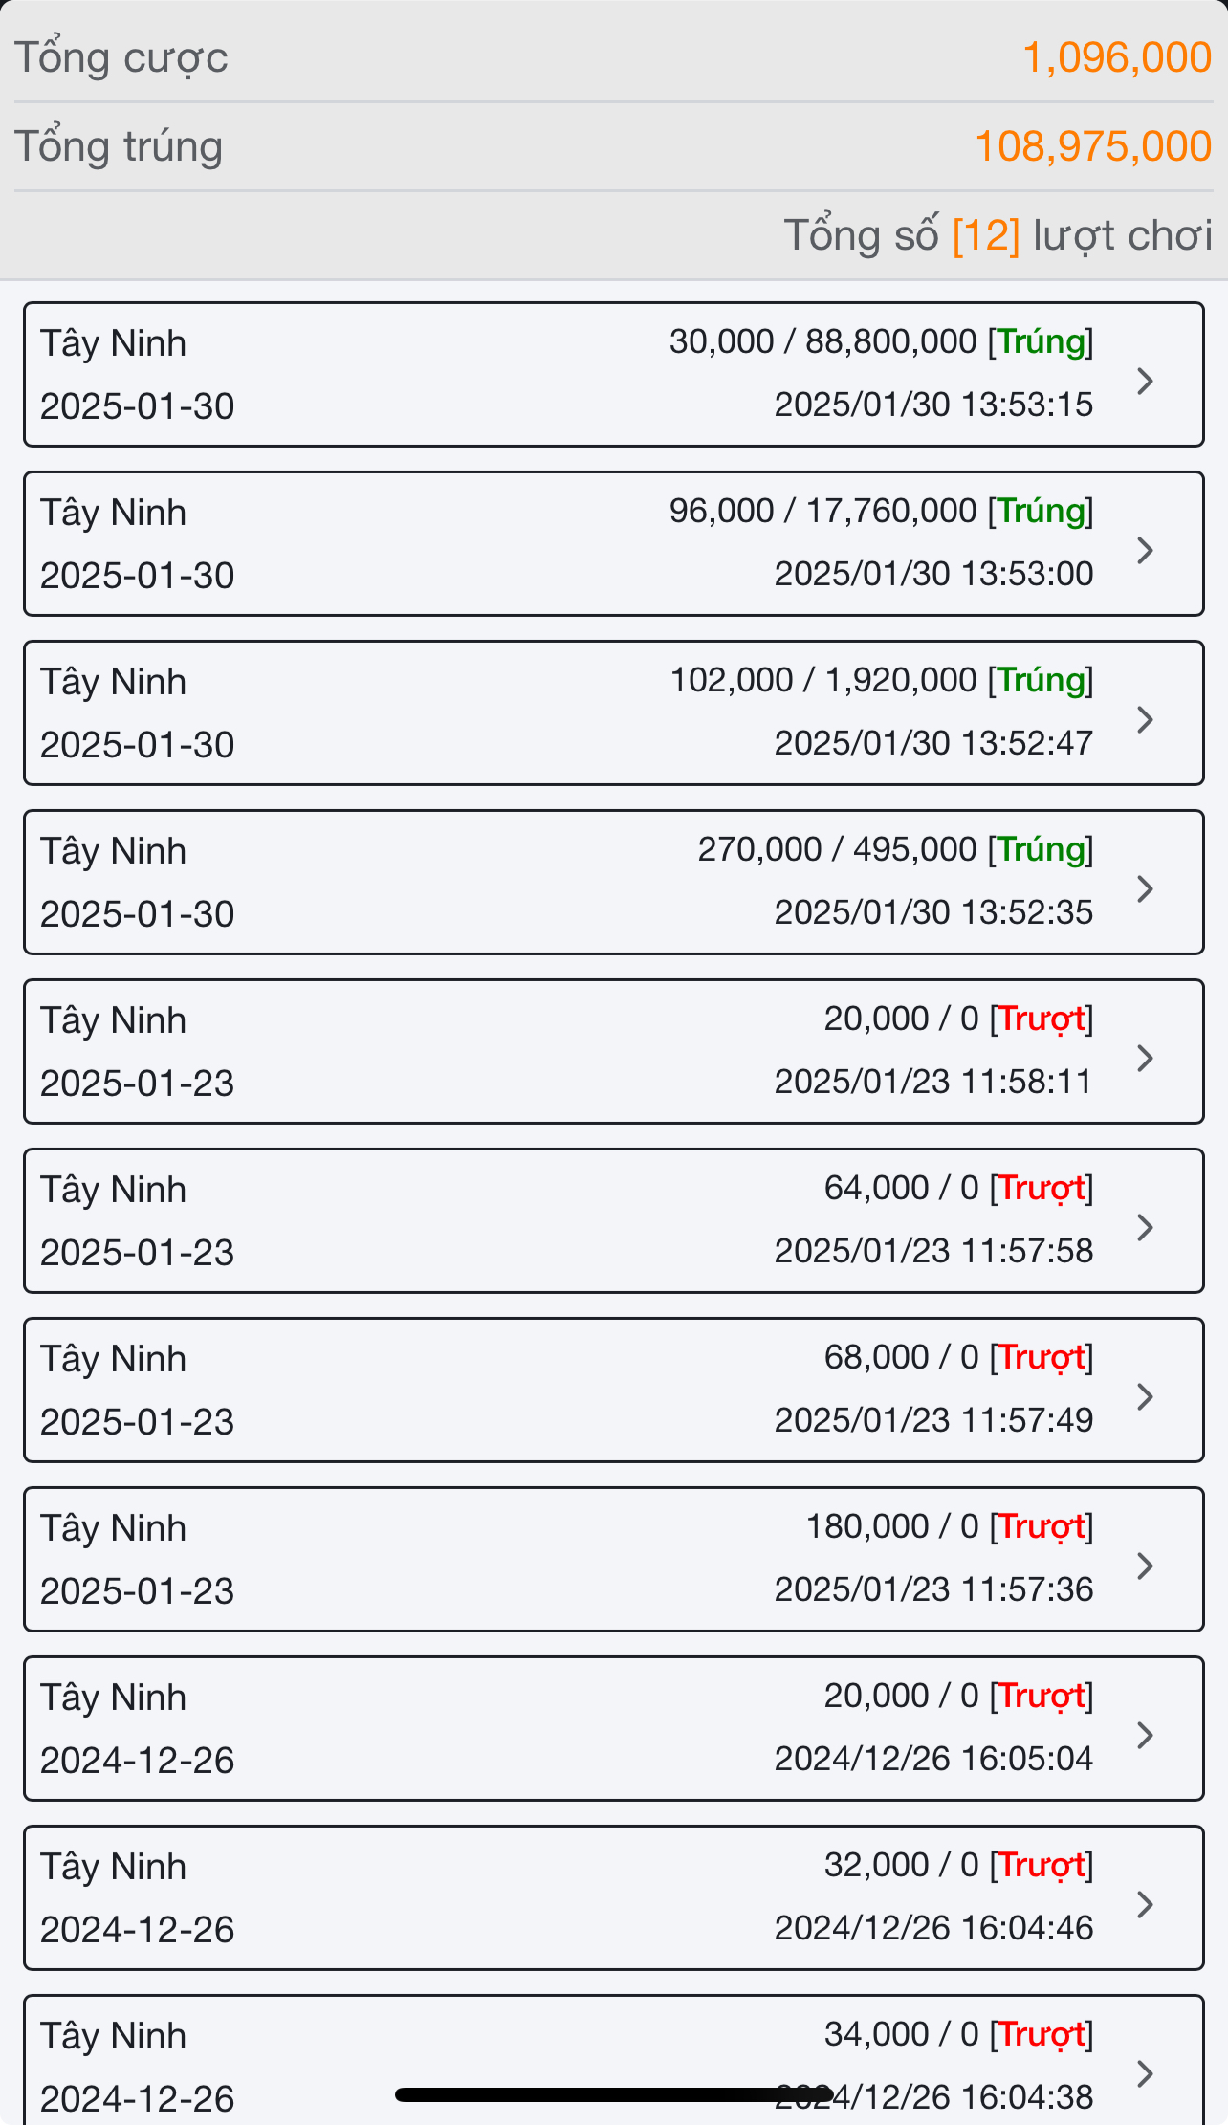The image size is (1228, 2125).
Task: Tap arrow on 11:58:11 losing bet
Action: [x=1145, y=1059]
